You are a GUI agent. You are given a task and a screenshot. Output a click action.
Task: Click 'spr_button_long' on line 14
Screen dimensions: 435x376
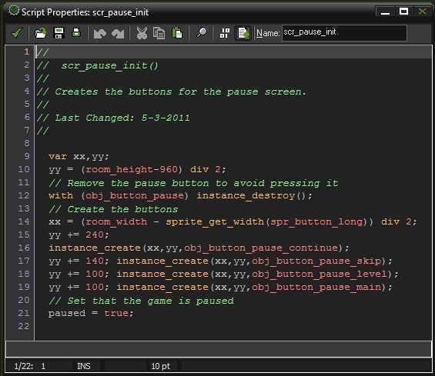pos(316,222)
